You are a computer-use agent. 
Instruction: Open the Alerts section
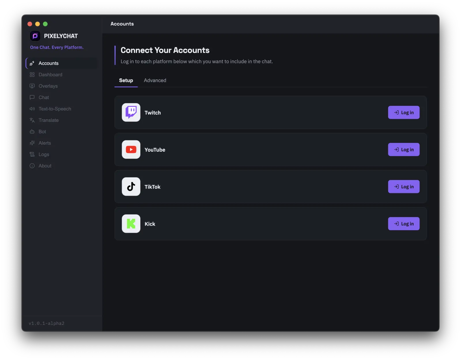[x=62, y=143]
